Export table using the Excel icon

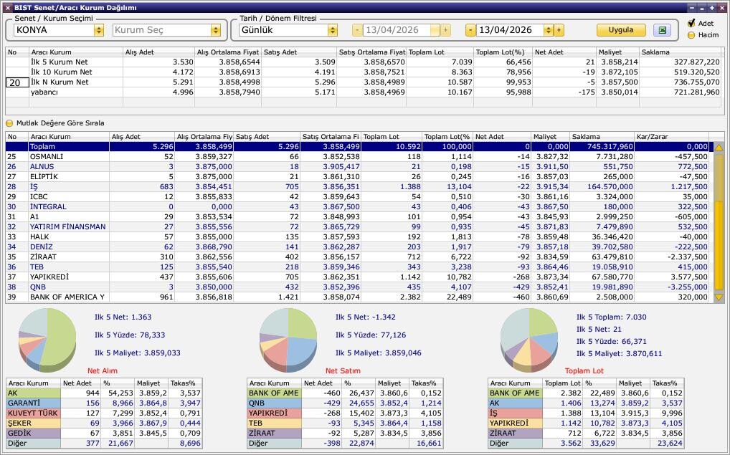click(x=662, y=30)
